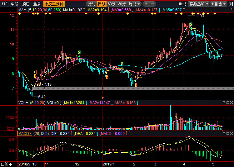Close the VOL indicator panel
The image size is (234, 167).
point(232,103)
